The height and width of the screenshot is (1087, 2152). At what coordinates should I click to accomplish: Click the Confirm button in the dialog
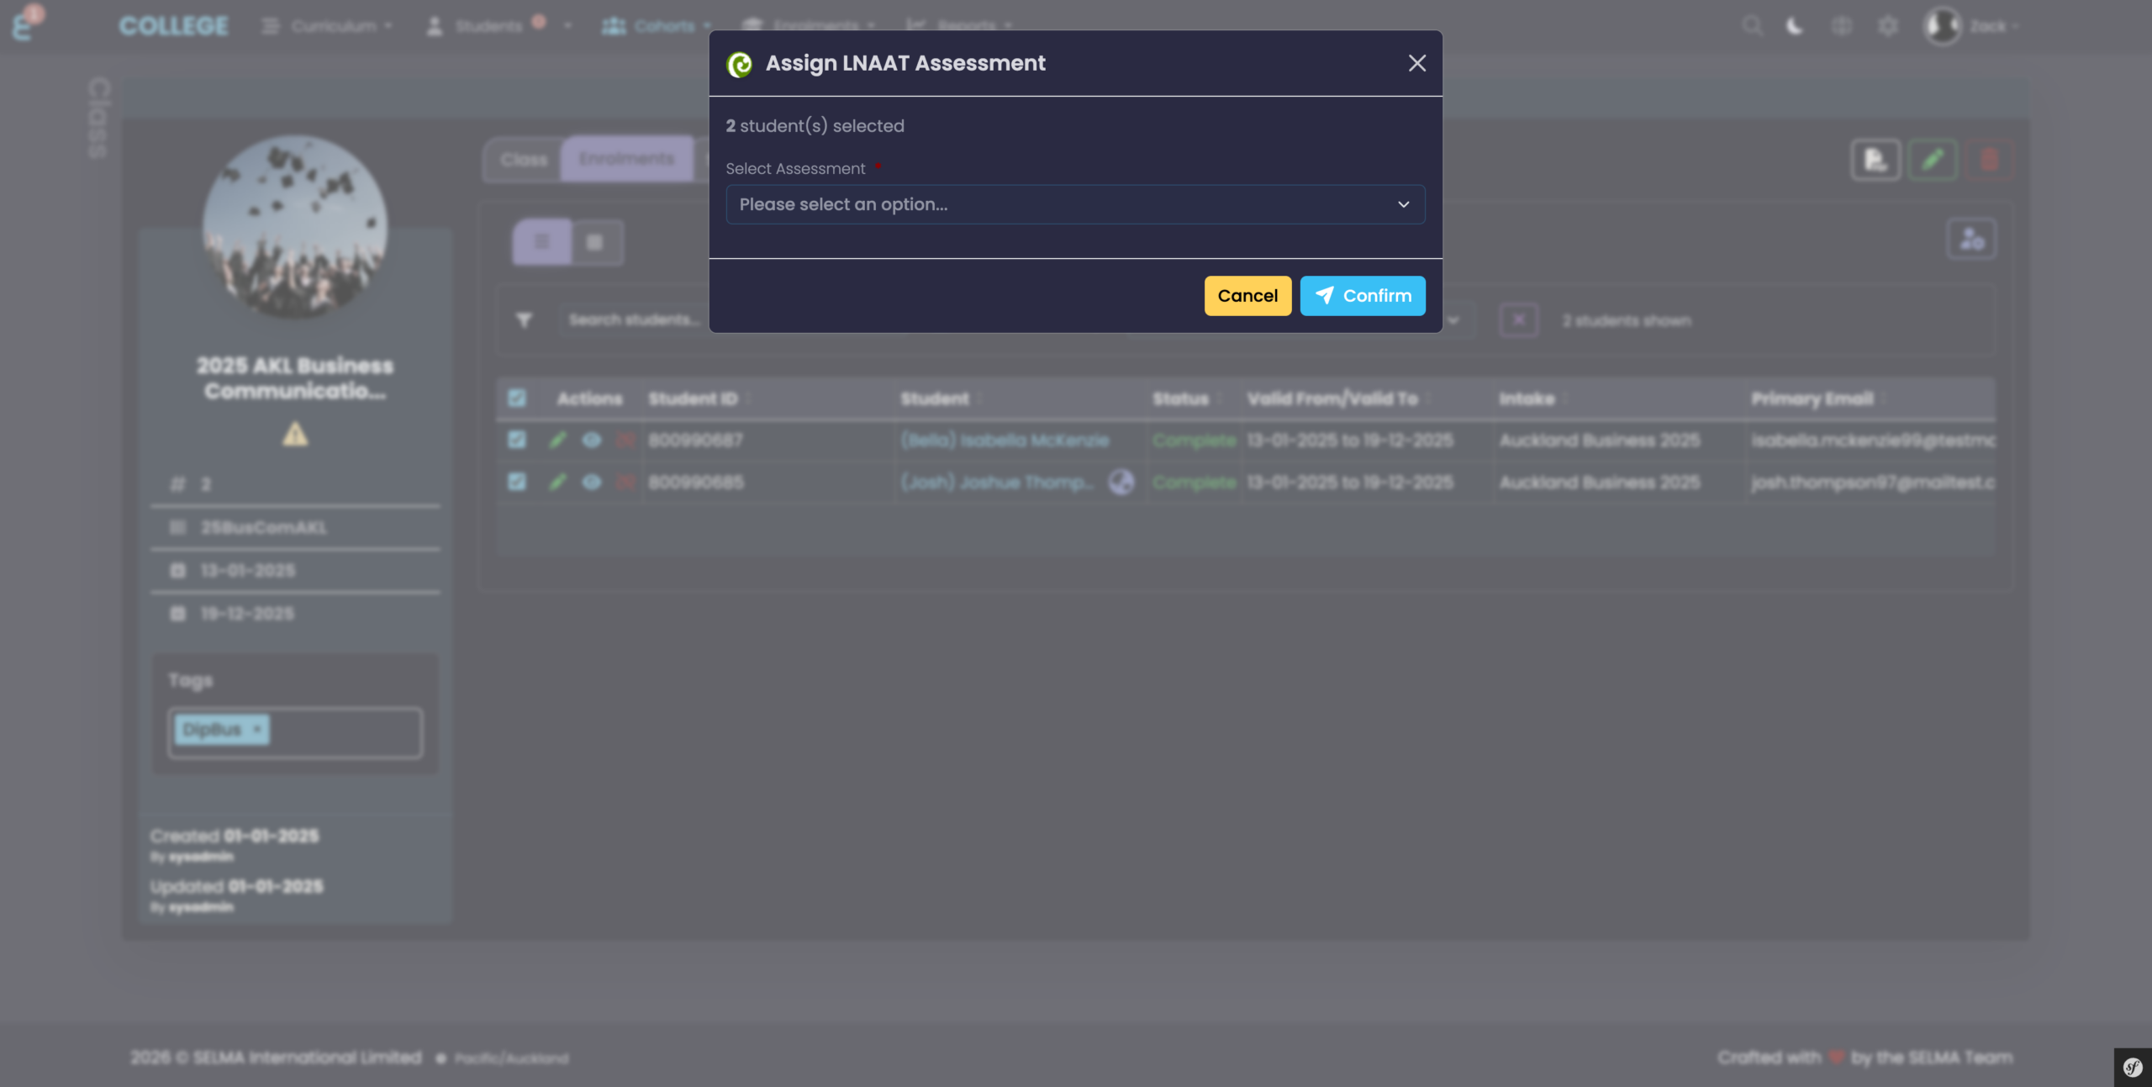pyautogui.click(x=1362, y=295)
